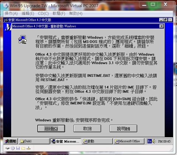Click the 取消 cancel button
The image size is (177, 155).
[87, 128]
